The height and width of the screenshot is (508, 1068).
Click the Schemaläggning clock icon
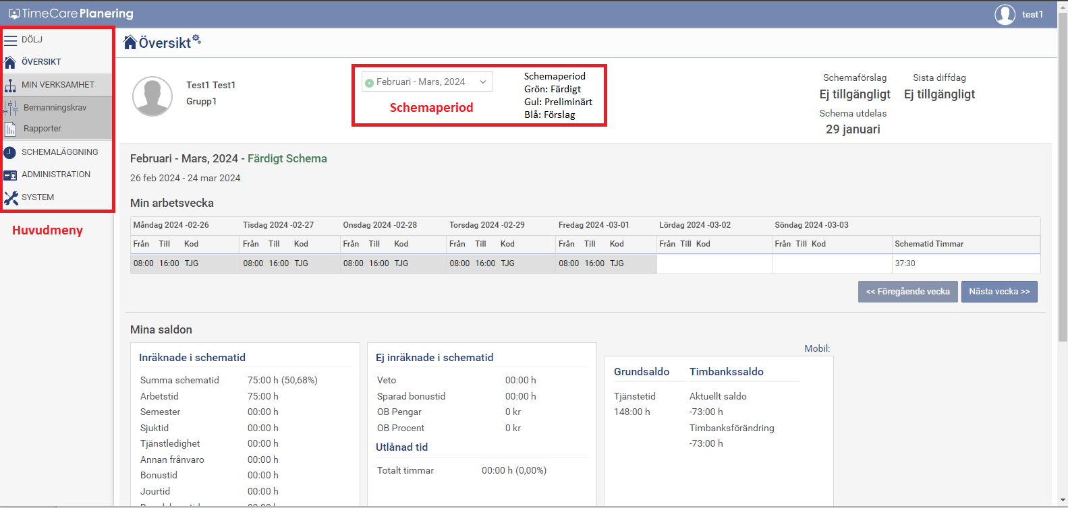pos(10,152)
